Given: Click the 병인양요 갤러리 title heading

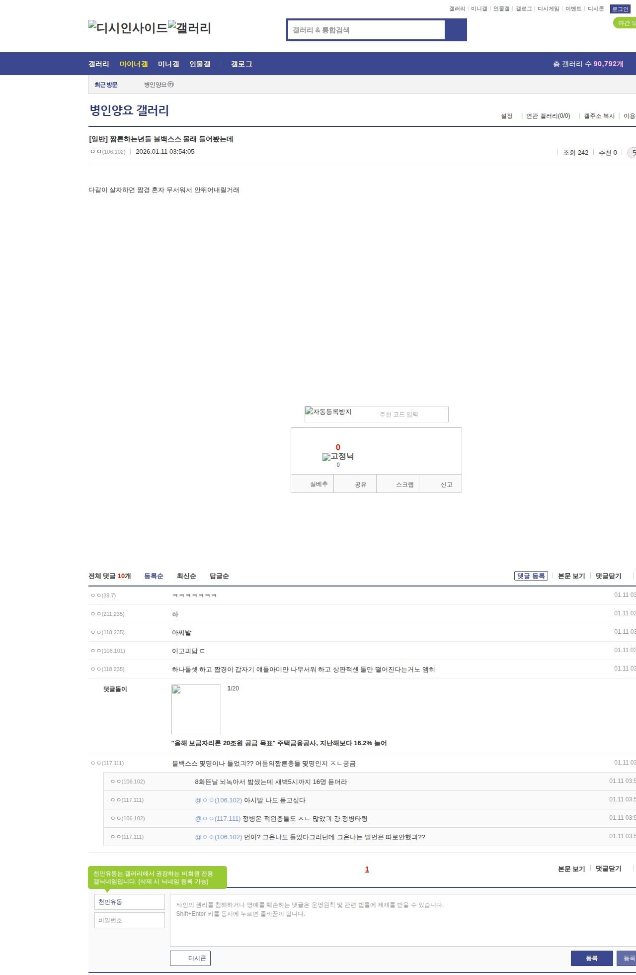Looking at the screenshot, I should point(129,110).
